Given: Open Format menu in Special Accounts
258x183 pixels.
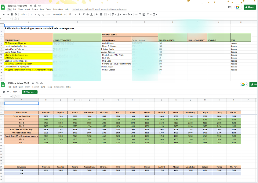Looking at the screenshot, I should 35,9.
